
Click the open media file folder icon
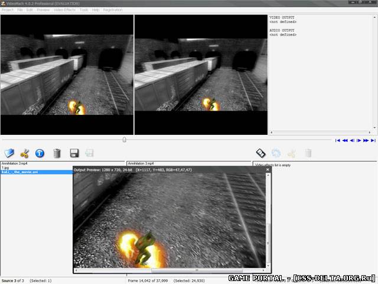point(9,153)
